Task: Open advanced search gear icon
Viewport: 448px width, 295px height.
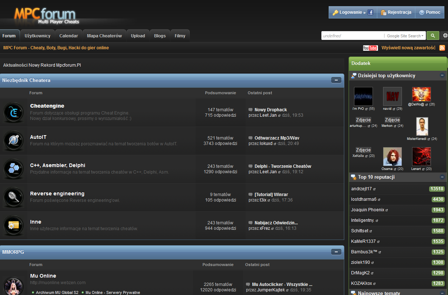Action: pyautogui.click(x=445, y=36)
